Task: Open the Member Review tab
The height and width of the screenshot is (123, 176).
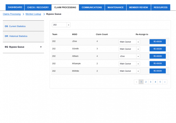Action: point(139,7)
